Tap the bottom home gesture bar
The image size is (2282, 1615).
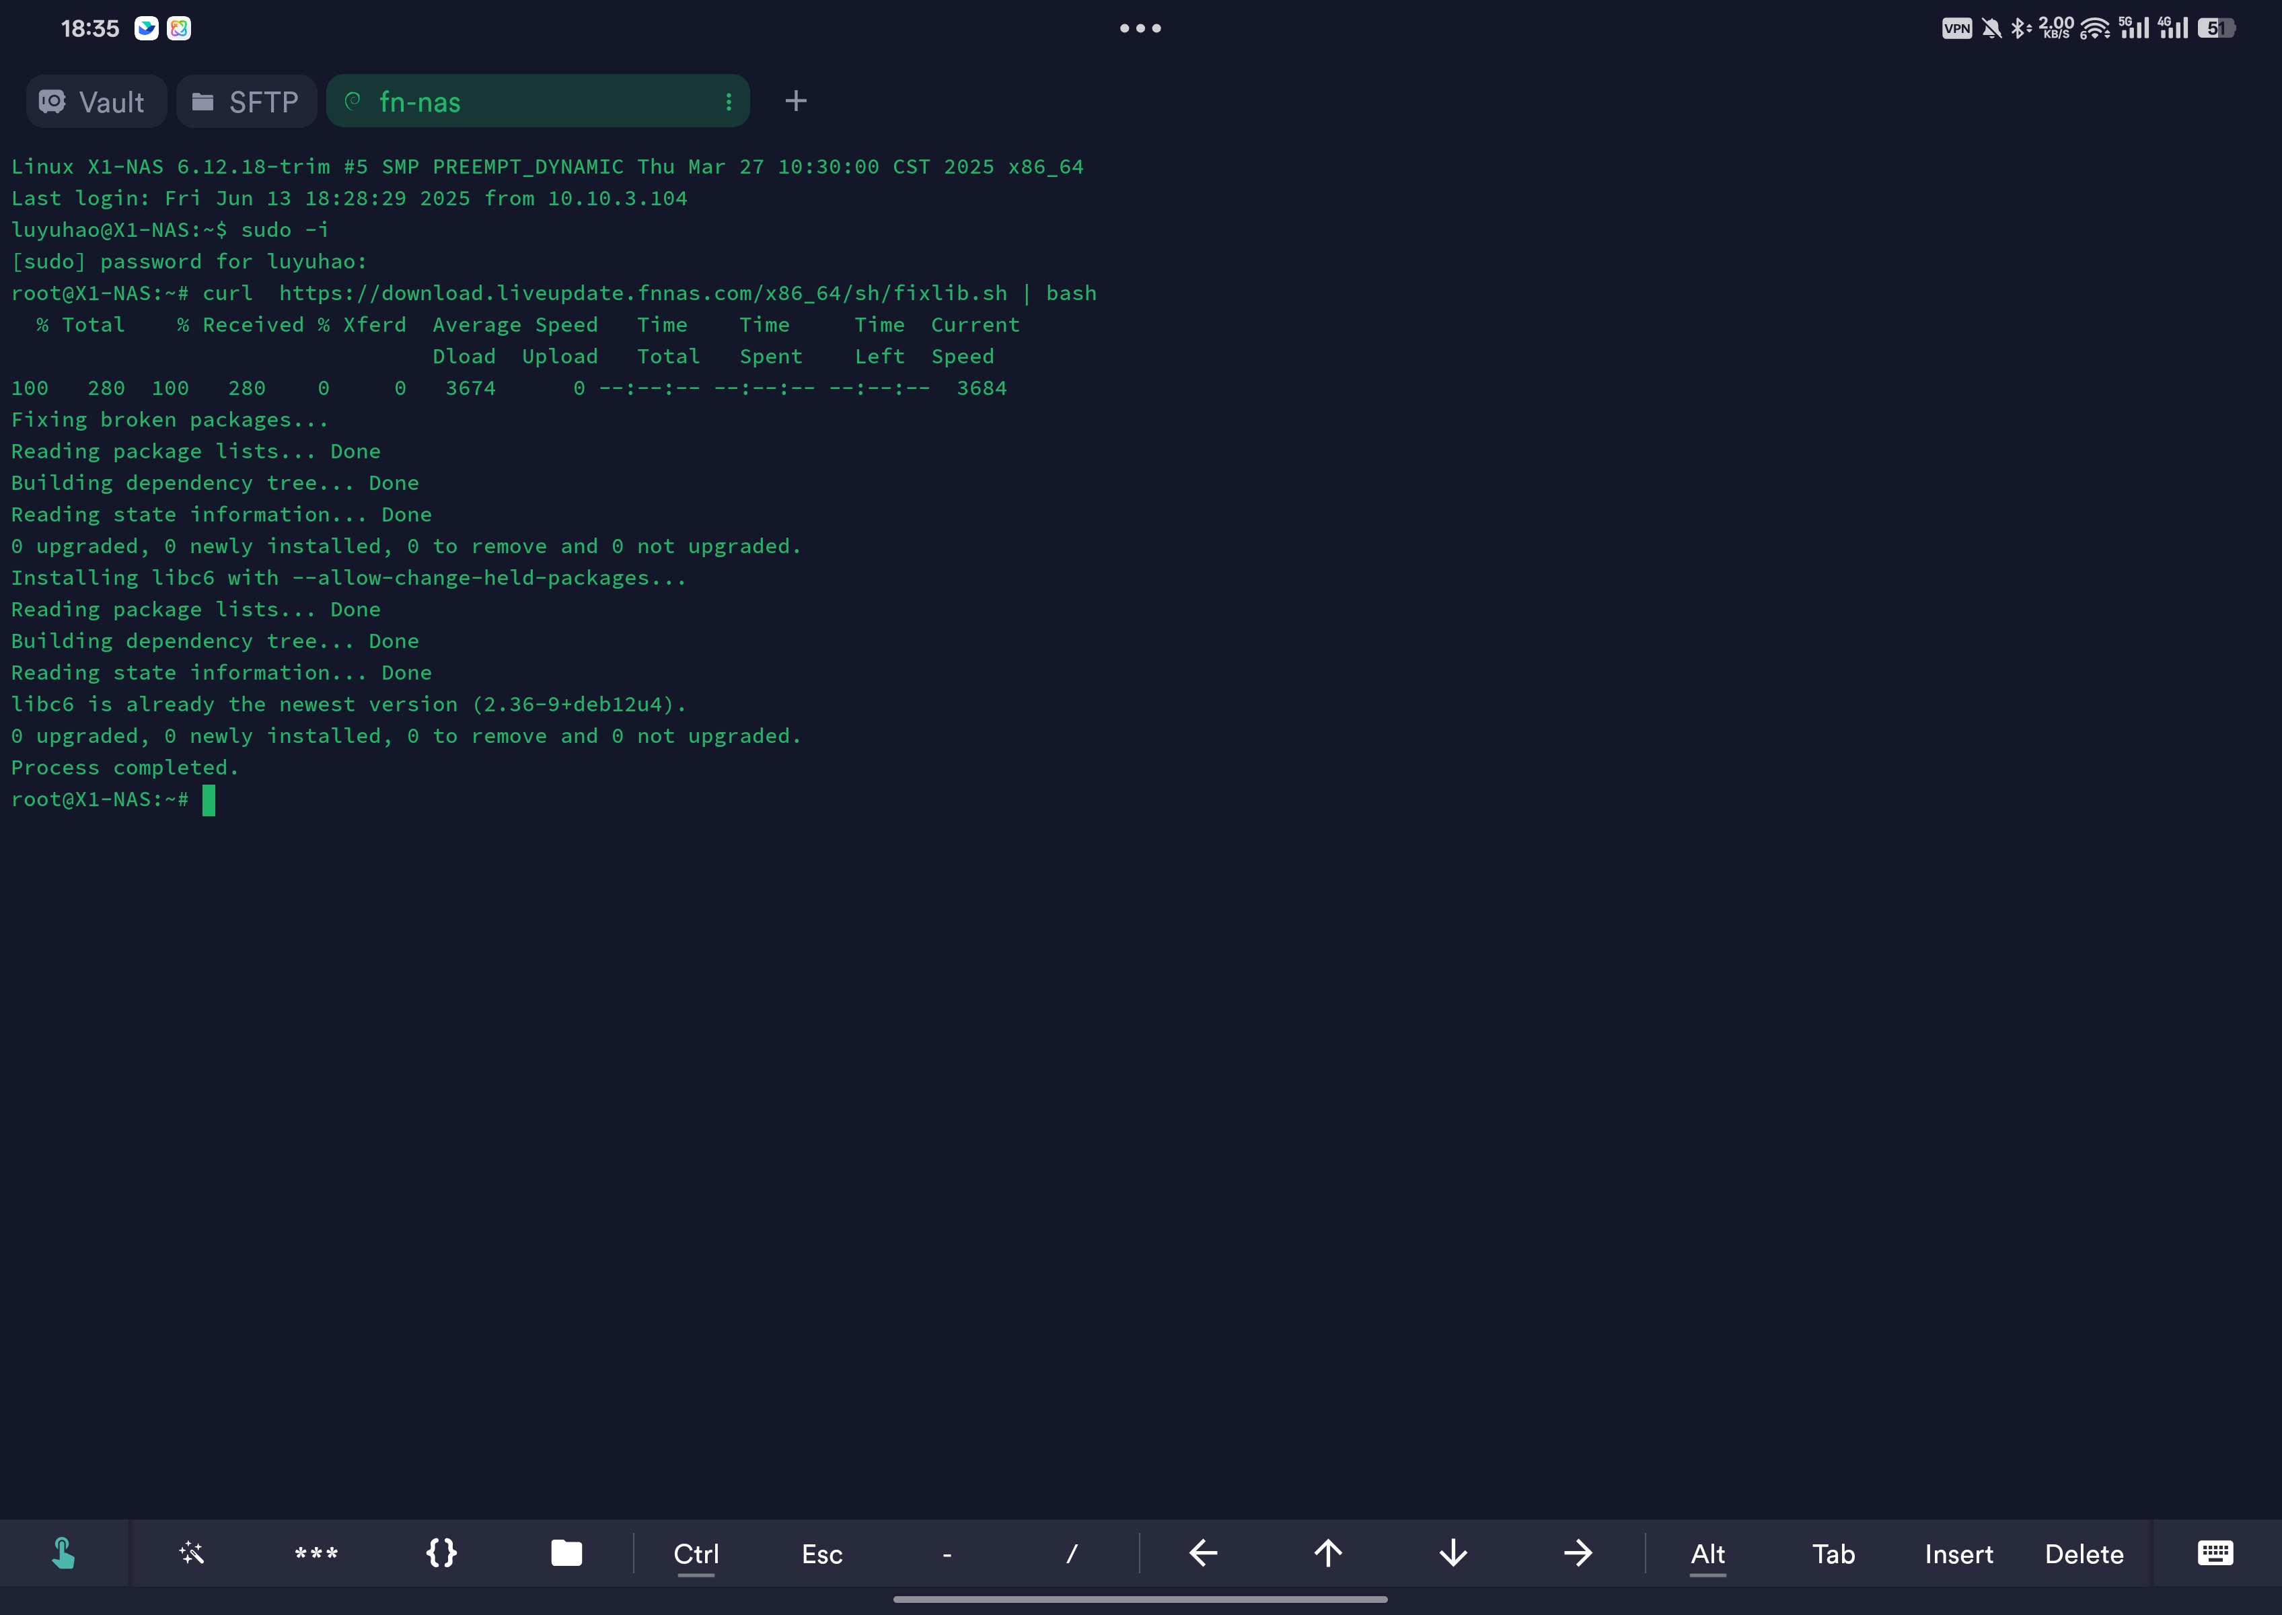pyautogui.click(x=1140, y=1599)
